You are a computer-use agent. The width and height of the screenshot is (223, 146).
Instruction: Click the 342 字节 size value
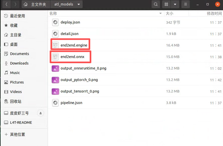click(173, 22)
